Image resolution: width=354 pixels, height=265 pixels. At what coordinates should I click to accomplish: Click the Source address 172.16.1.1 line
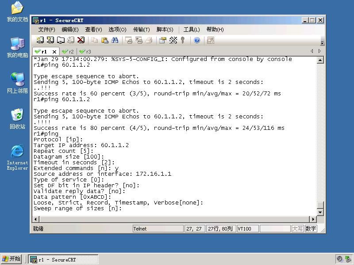102,174
